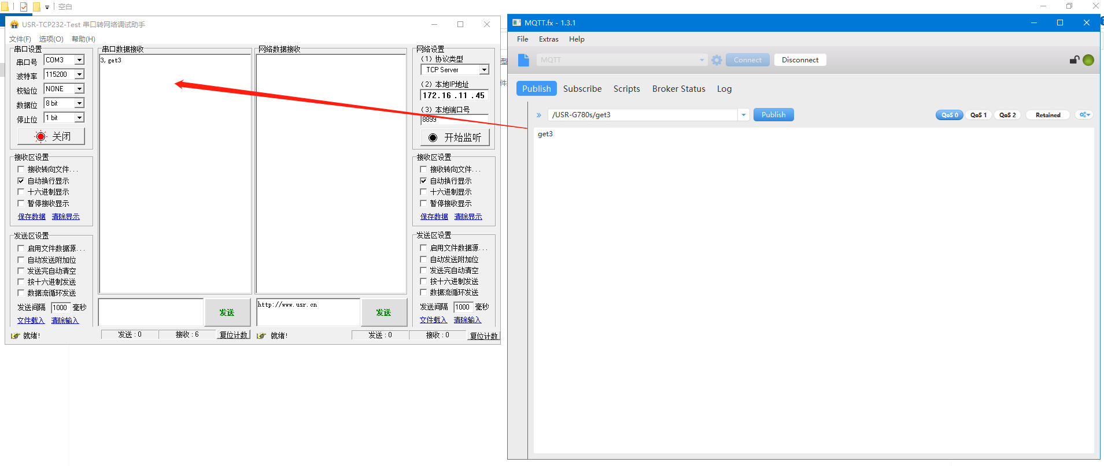
Task: Click the blue Publish button beside topic
Action: click(773, 115)
